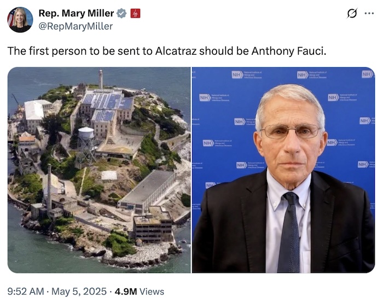Image resolution: width=383 pixels, height=302 pixels.
Task: Click the word Views after the count
Action: pos(152,292)
